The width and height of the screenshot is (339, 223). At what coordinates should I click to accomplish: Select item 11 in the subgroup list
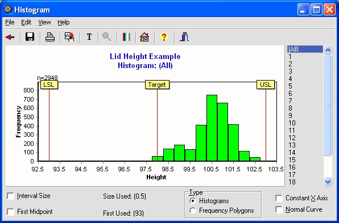305,131
